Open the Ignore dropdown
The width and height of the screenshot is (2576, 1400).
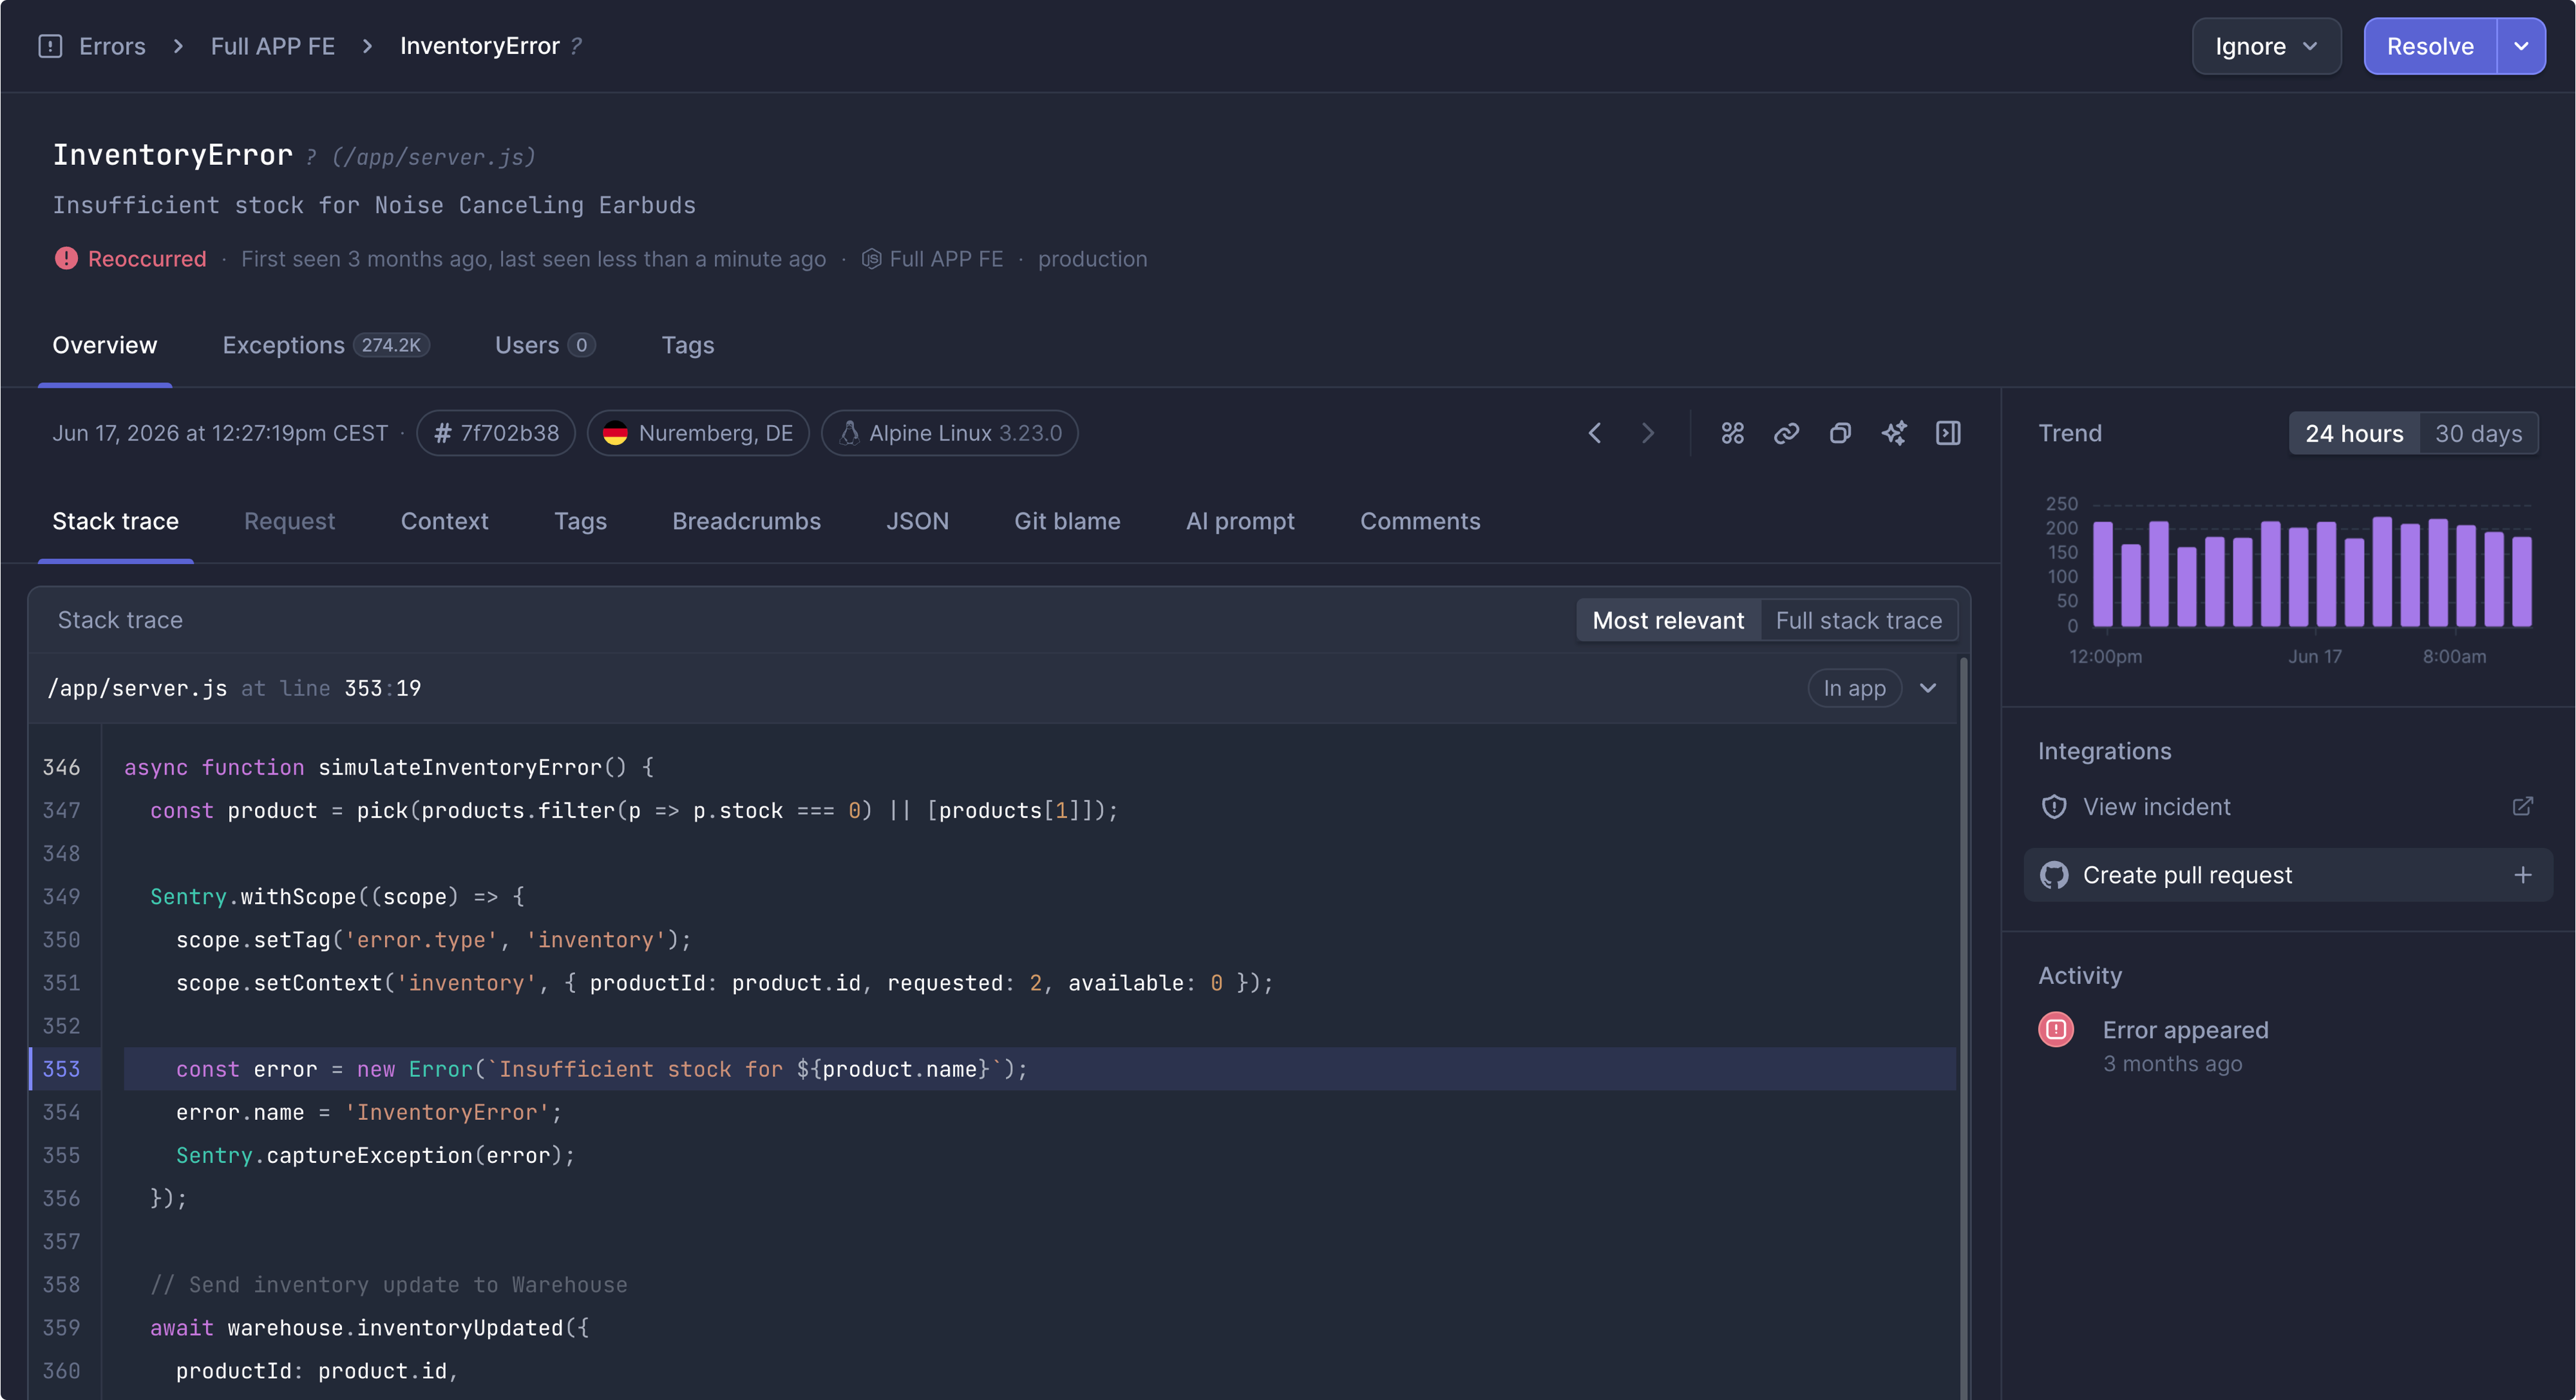click(x=2266, y=46)
